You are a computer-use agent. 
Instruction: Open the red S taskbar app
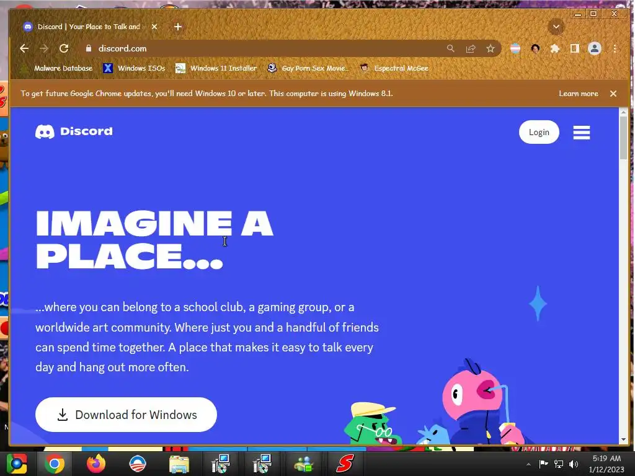pos(345,464)
